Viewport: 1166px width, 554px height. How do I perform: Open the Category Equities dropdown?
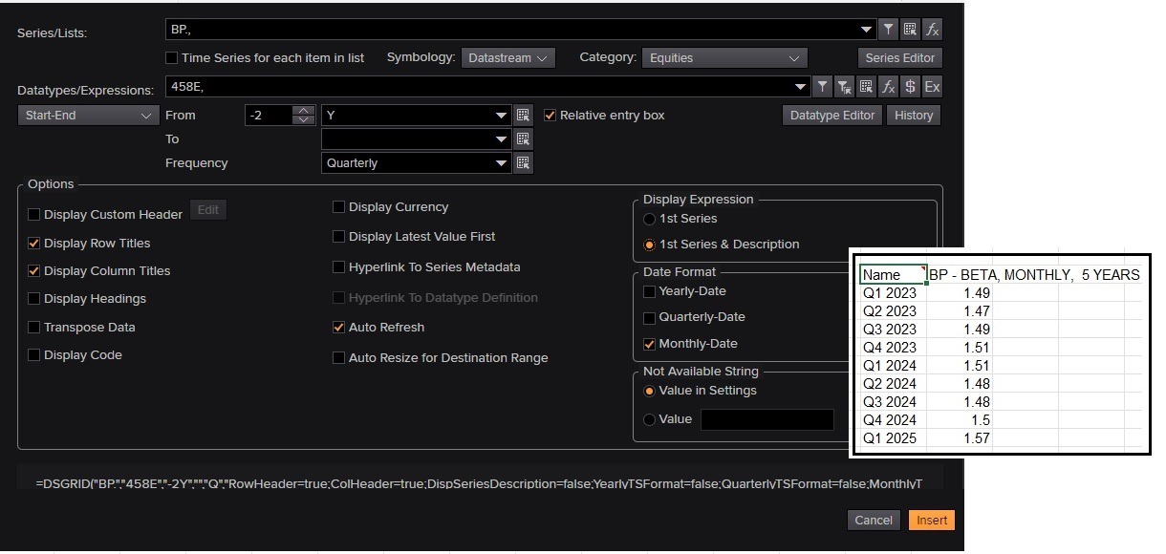724,58
